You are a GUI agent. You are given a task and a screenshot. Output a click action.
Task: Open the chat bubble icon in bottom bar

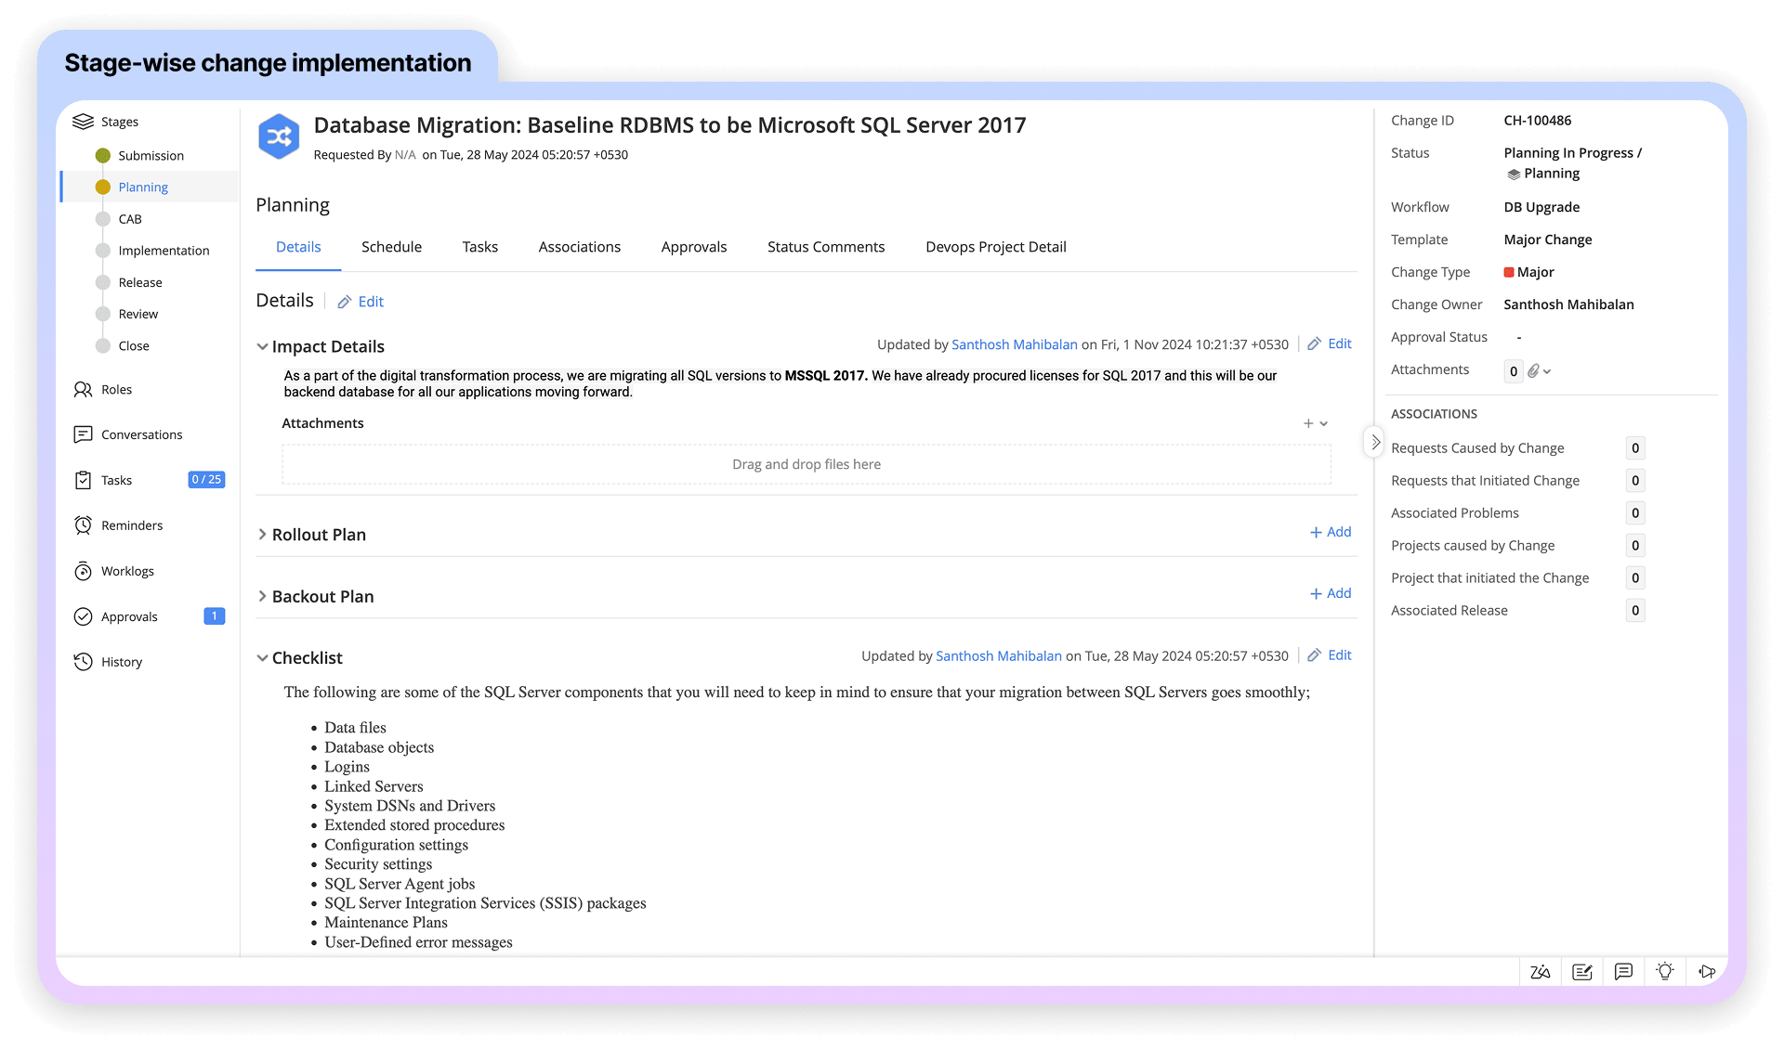pyautogui.click(x=1623, y=972)
